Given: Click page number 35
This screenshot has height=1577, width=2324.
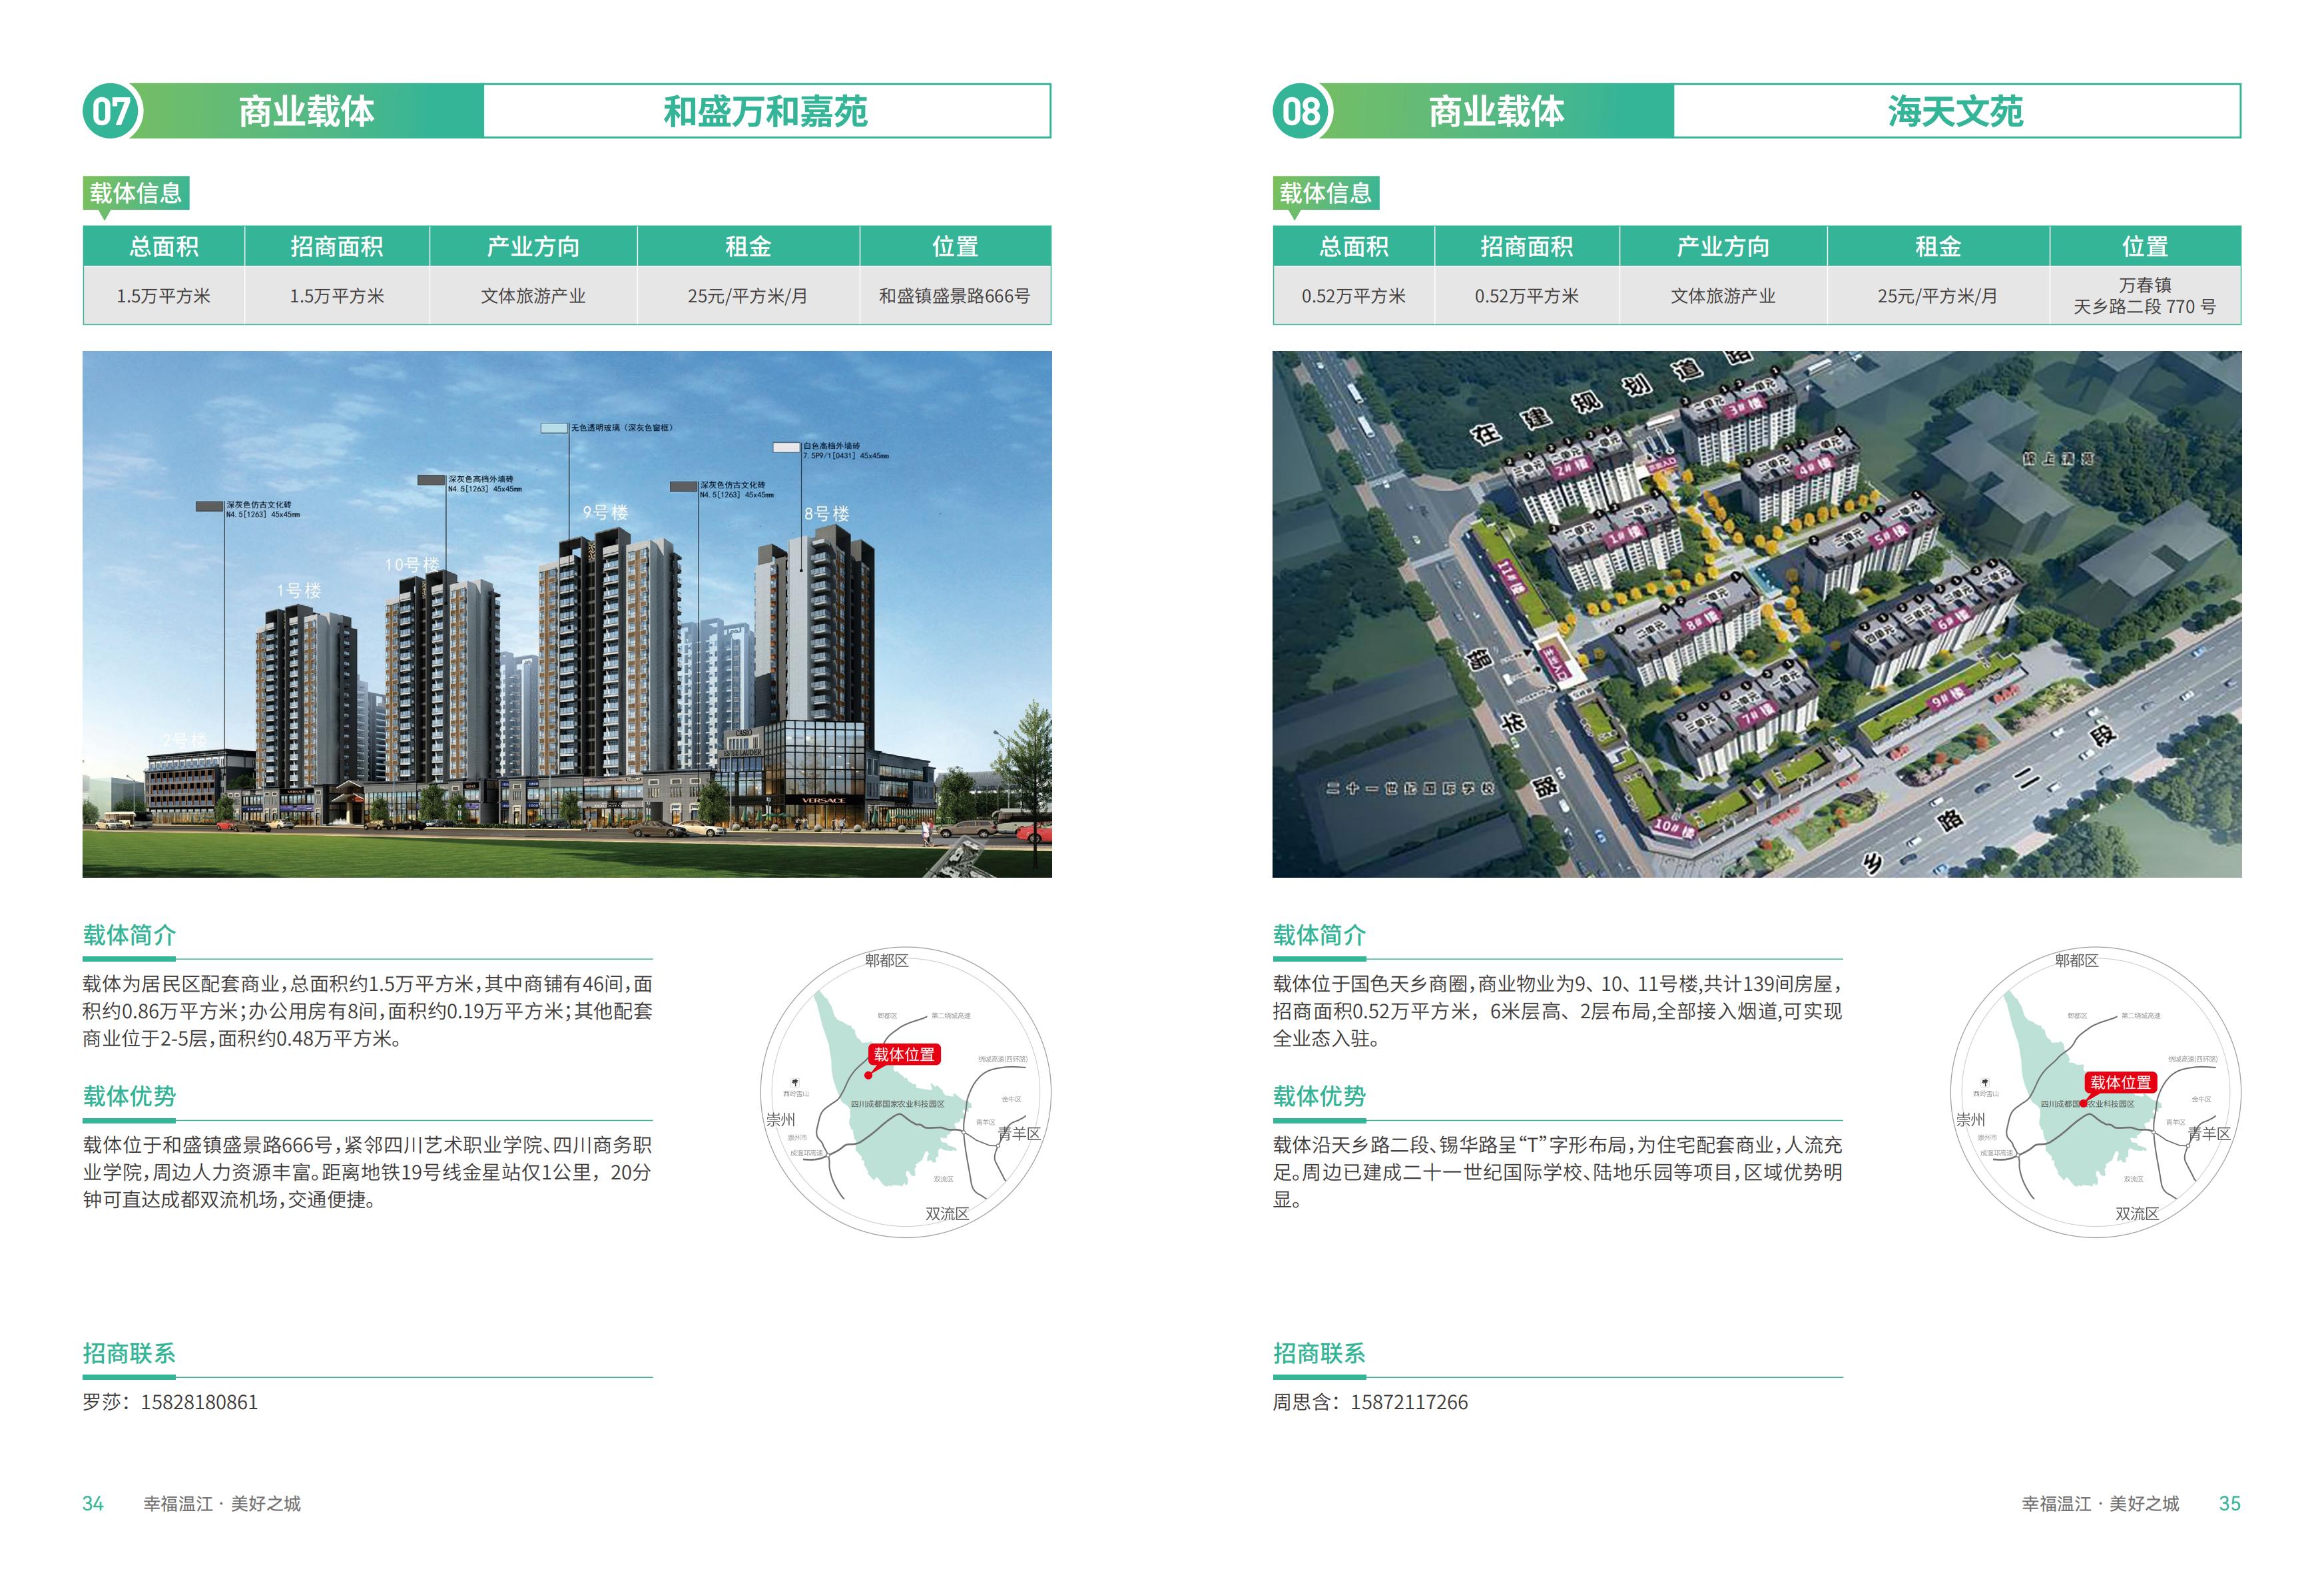Looking at the screenshot, I should coord(2229,1504).
